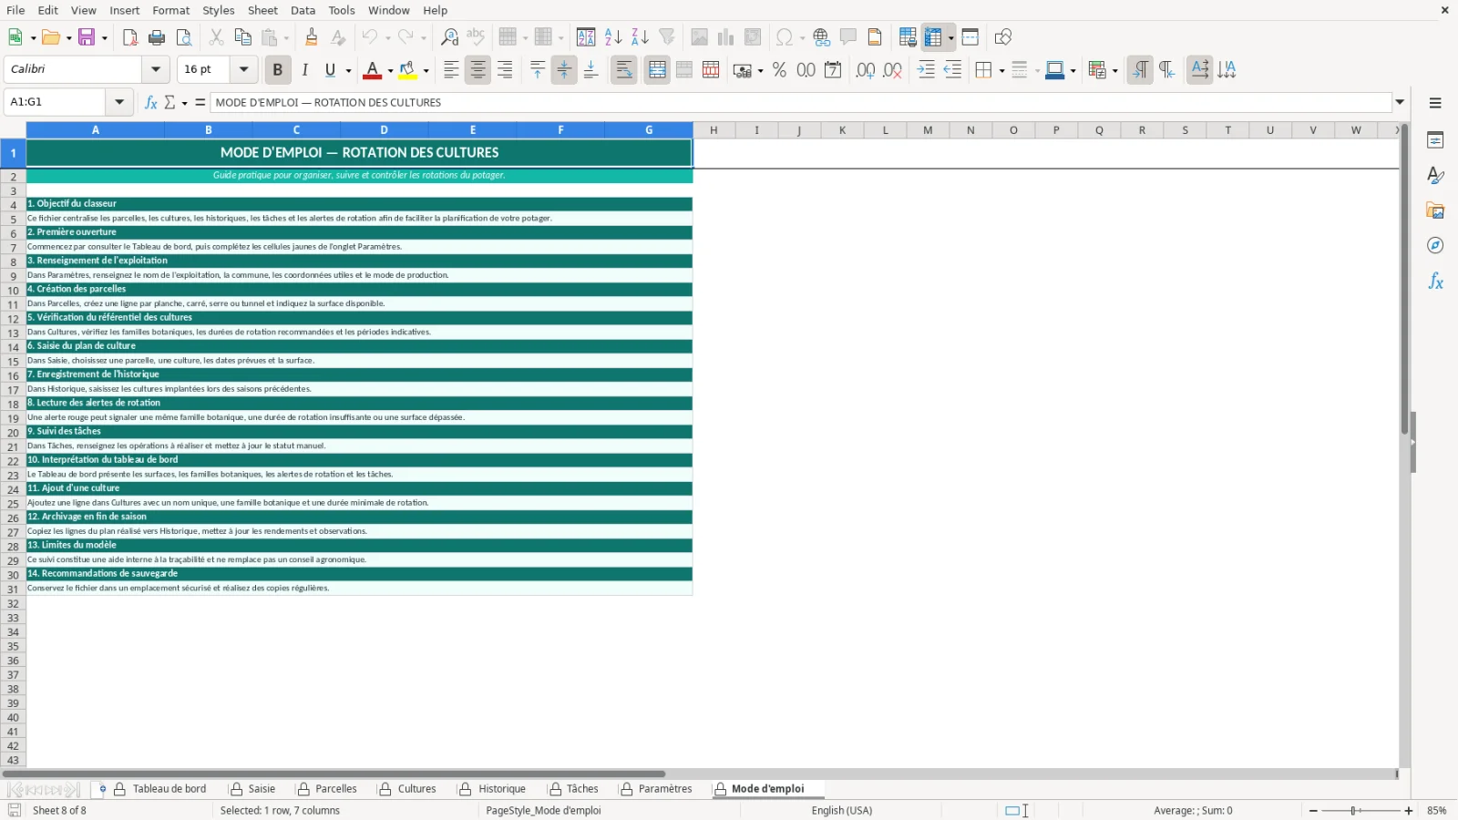1458x820 pixels.
Task: Open the font color dropdown arrow
Action: [390, 70]
